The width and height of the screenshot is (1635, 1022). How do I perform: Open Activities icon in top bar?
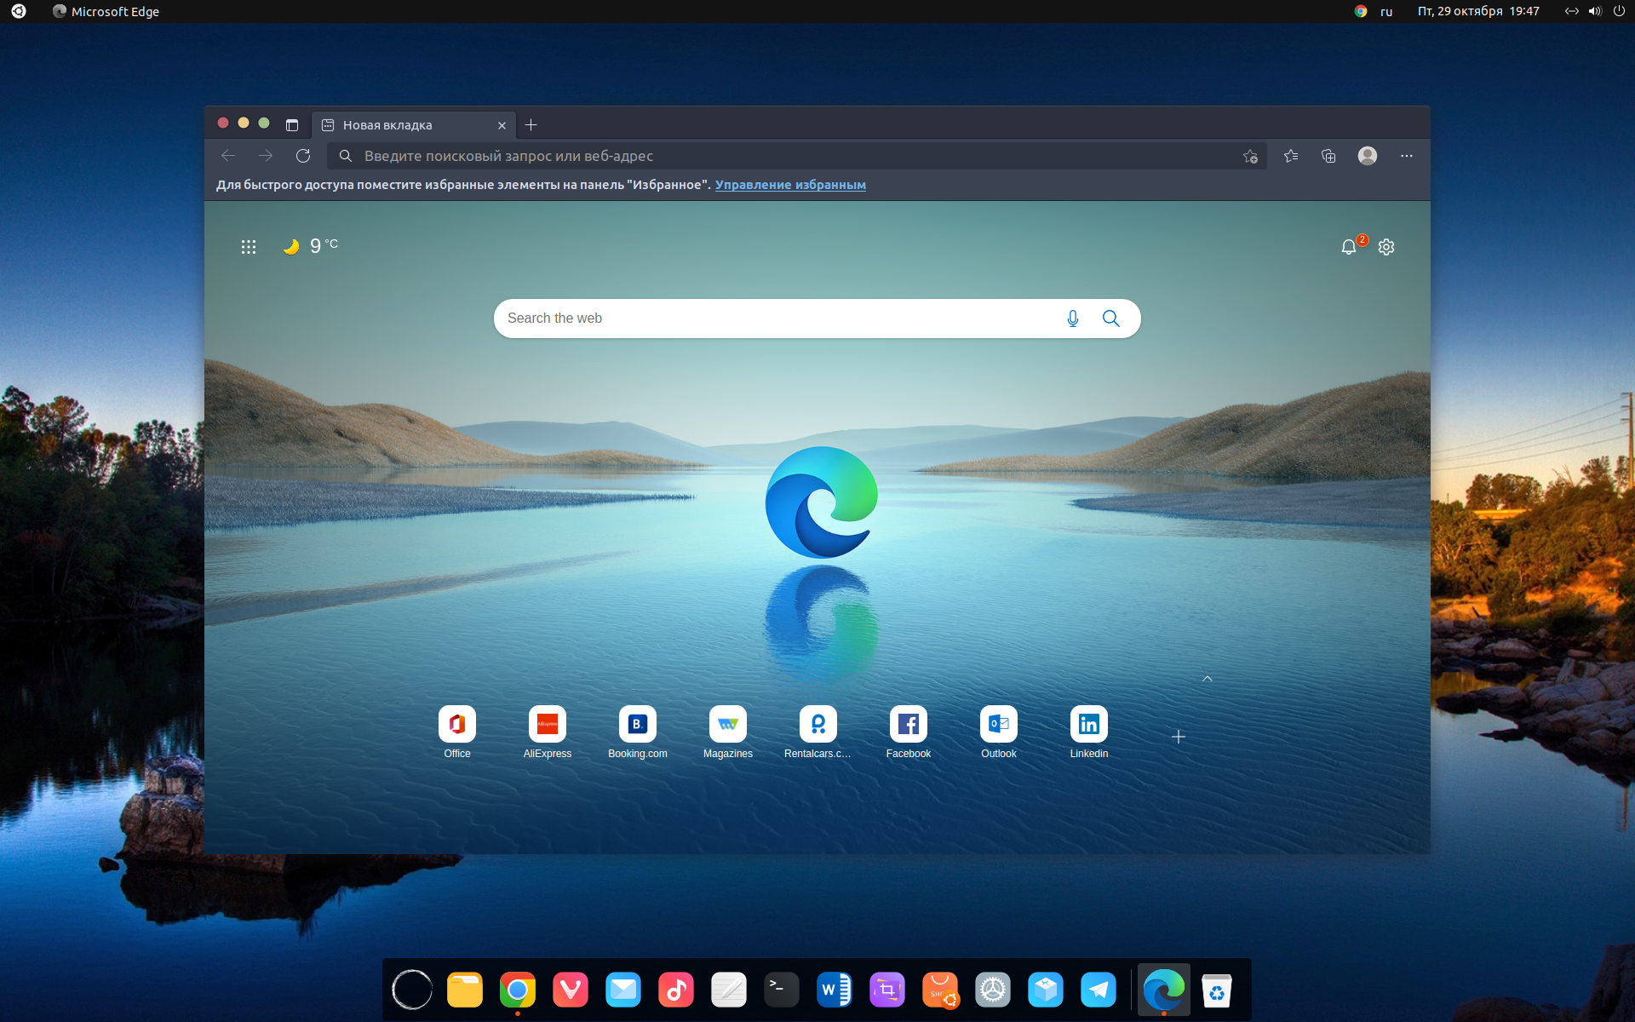tap(19, 12)
